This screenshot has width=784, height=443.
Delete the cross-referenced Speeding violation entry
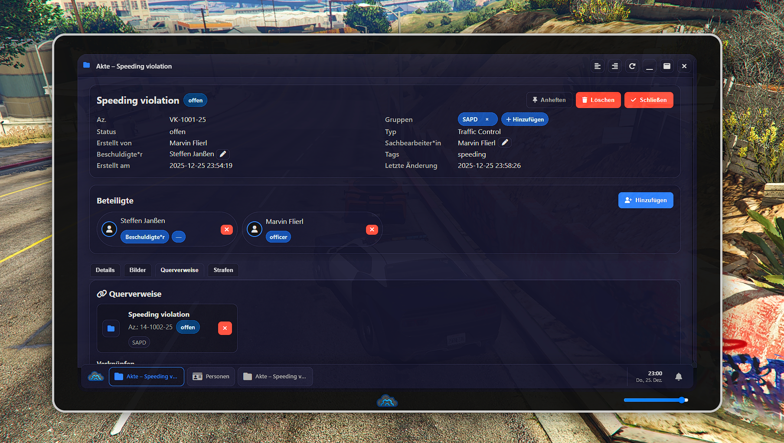coord(225,328)
